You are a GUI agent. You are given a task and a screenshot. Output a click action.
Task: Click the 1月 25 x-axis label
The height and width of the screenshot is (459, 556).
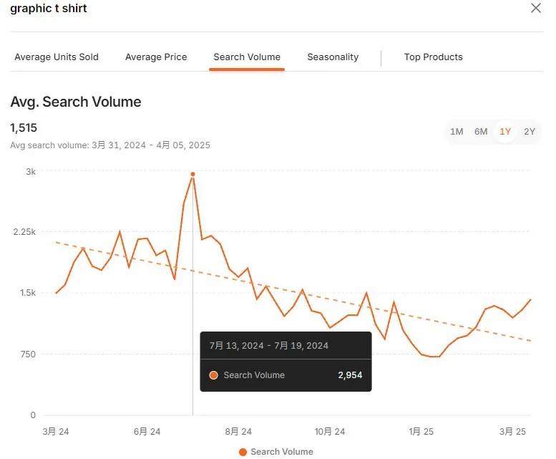[421, 432]
